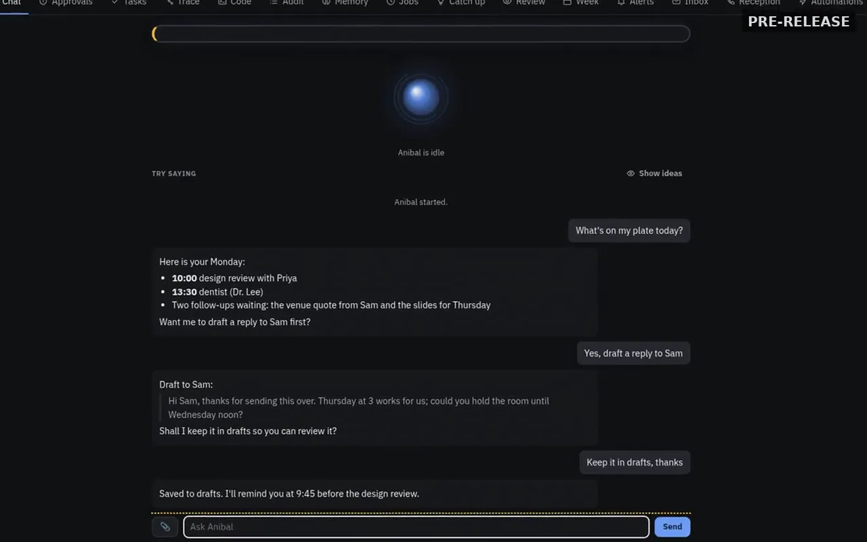Click the "Anibal started." notice
The width and height of the screenshot is (867, 542).
(421, 202)
